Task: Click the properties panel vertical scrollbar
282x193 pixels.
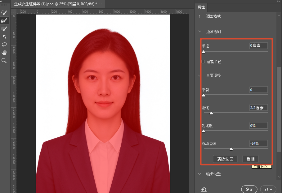Action: 279,109
